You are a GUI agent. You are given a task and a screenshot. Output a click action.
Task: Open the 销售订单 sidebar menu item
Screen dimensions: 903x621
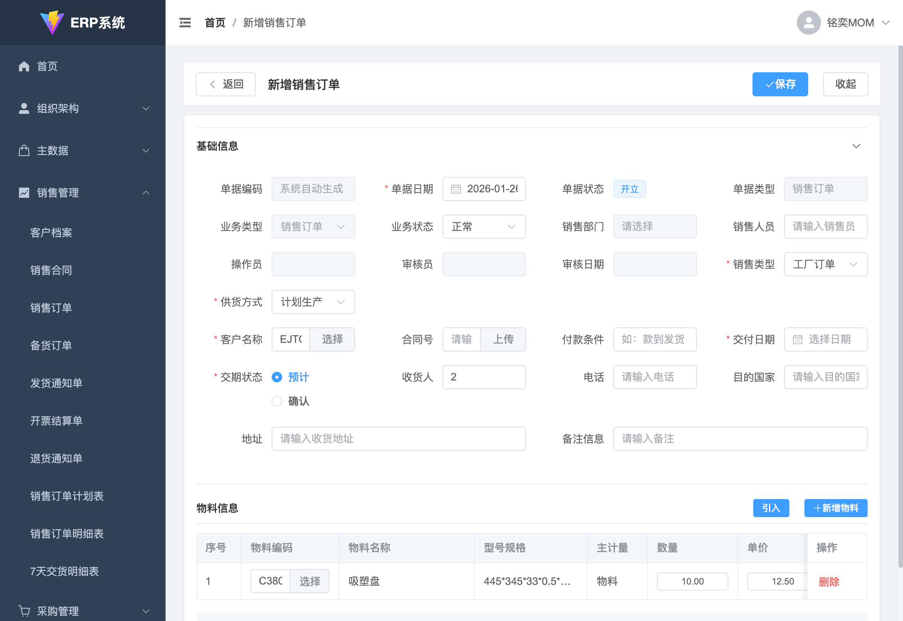(x=51, y=308)
